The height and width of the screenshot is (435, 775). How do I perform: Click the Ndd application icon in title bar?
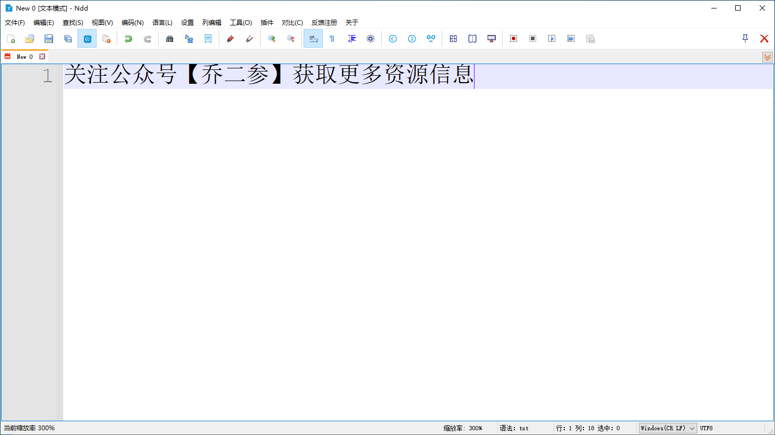coord(8,8)
